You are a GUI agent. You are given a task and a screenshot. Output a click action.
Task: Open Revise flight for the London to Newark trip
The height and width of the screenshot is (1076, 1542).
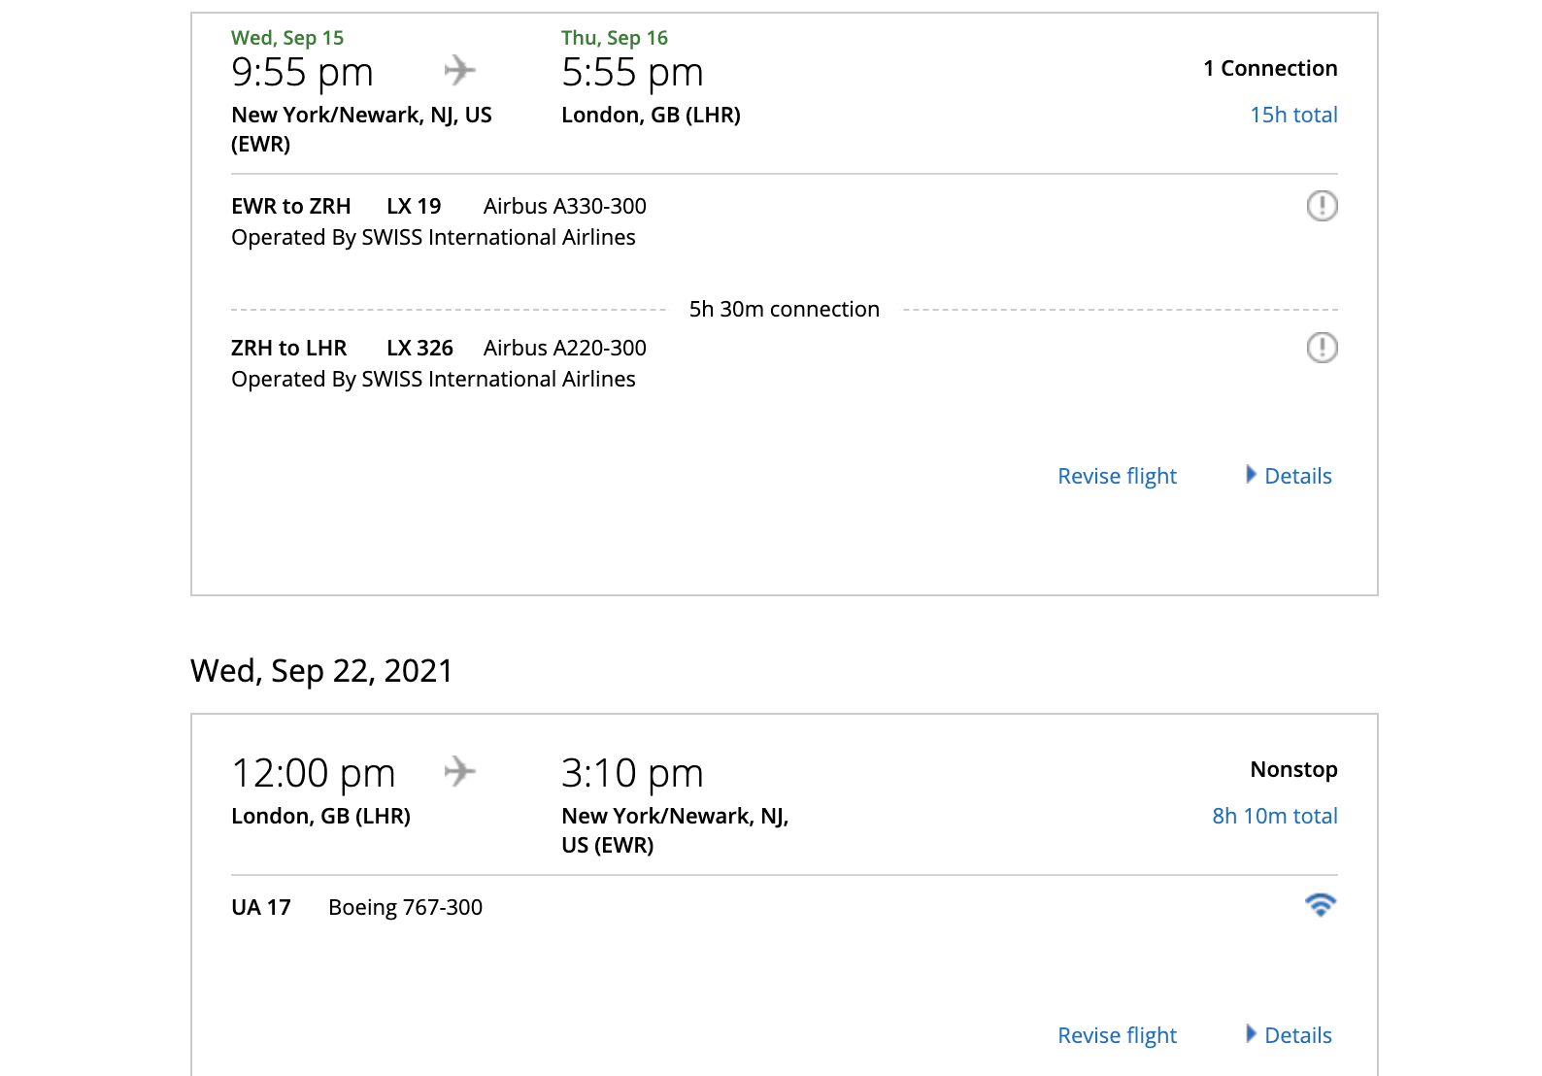[1117, 1035]
